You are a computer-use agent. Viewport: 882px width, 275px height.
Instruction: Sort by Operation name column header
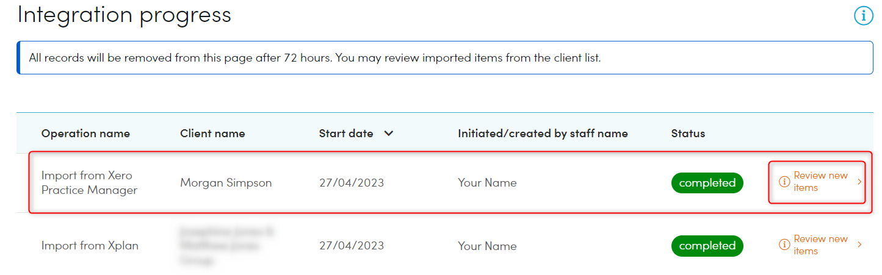85,134
